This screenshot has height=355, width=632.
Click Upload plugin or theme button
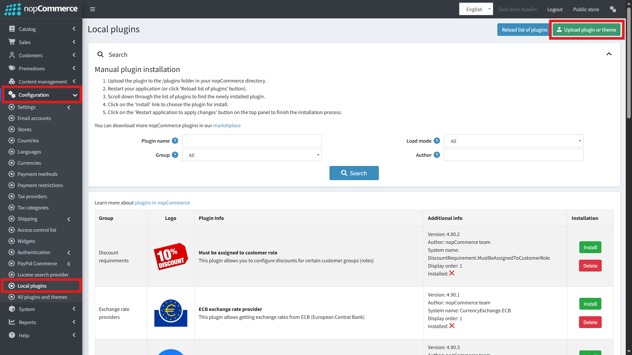586,30
